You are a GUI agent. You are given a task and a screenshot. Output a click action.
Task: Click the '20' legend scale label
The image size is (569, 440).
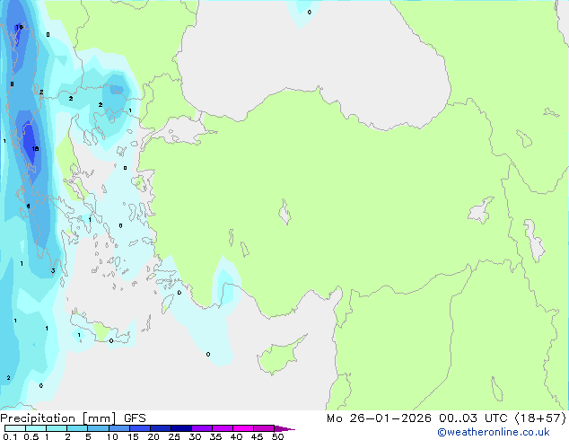point(153,436)
